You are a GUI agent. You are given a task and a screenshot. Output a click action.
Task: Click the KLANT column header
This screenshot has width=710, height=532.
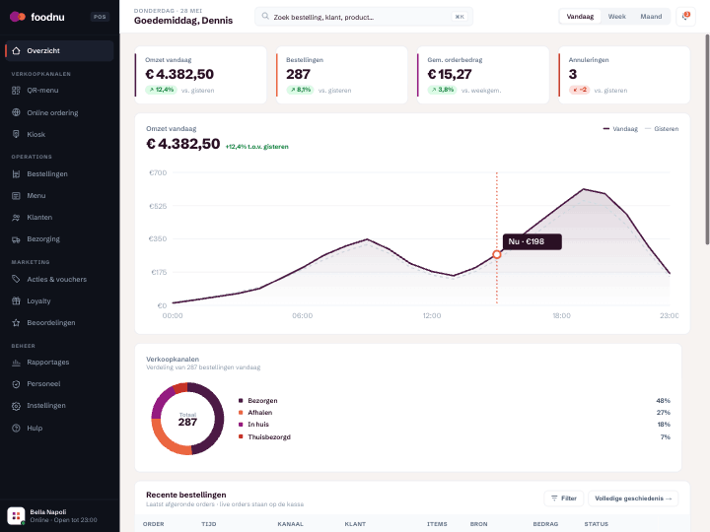[x=355, y=524]
